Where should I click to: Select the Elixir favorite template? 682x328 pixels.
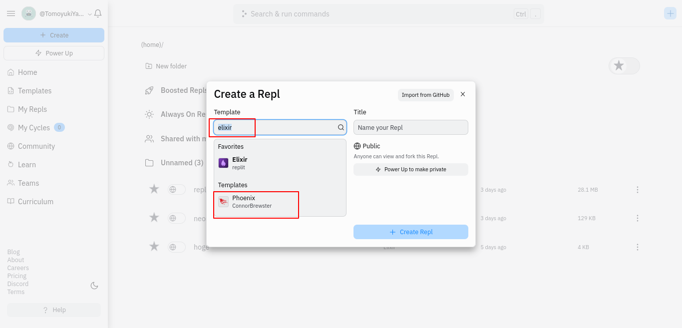tap(280, 163)
